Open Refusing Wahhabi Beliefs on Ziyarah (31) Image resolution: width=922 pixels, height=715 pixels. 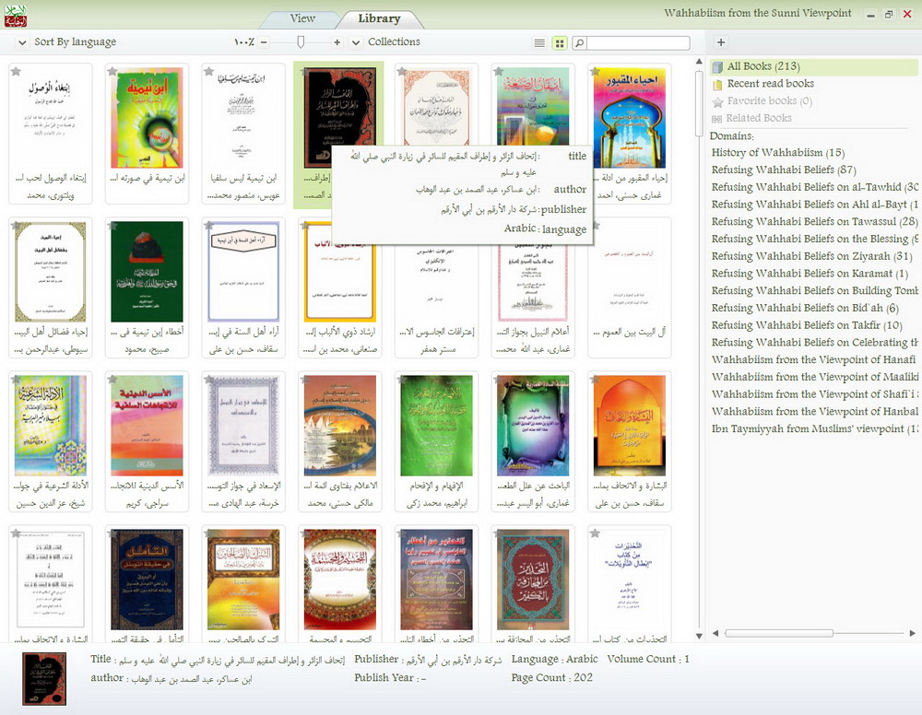pyautogui.click(x=812, y=257)
